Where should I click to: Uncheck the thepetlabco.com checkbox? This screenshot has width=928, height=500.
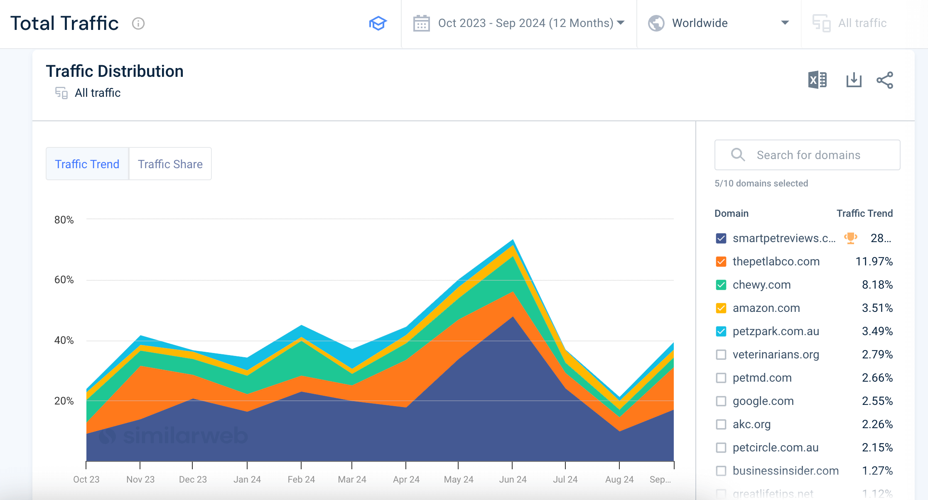pos(721,262)
